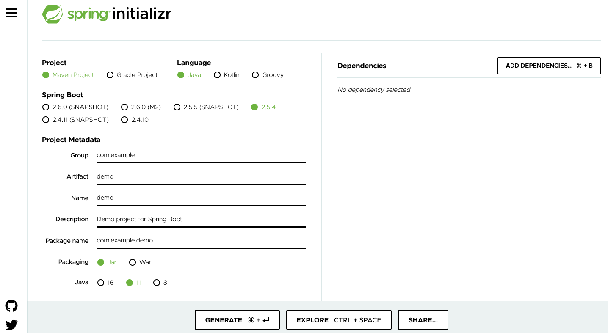
Task: Choose Spring Boot 2.5.5 (SNAPSHOT)
Action: coord(177,107)
